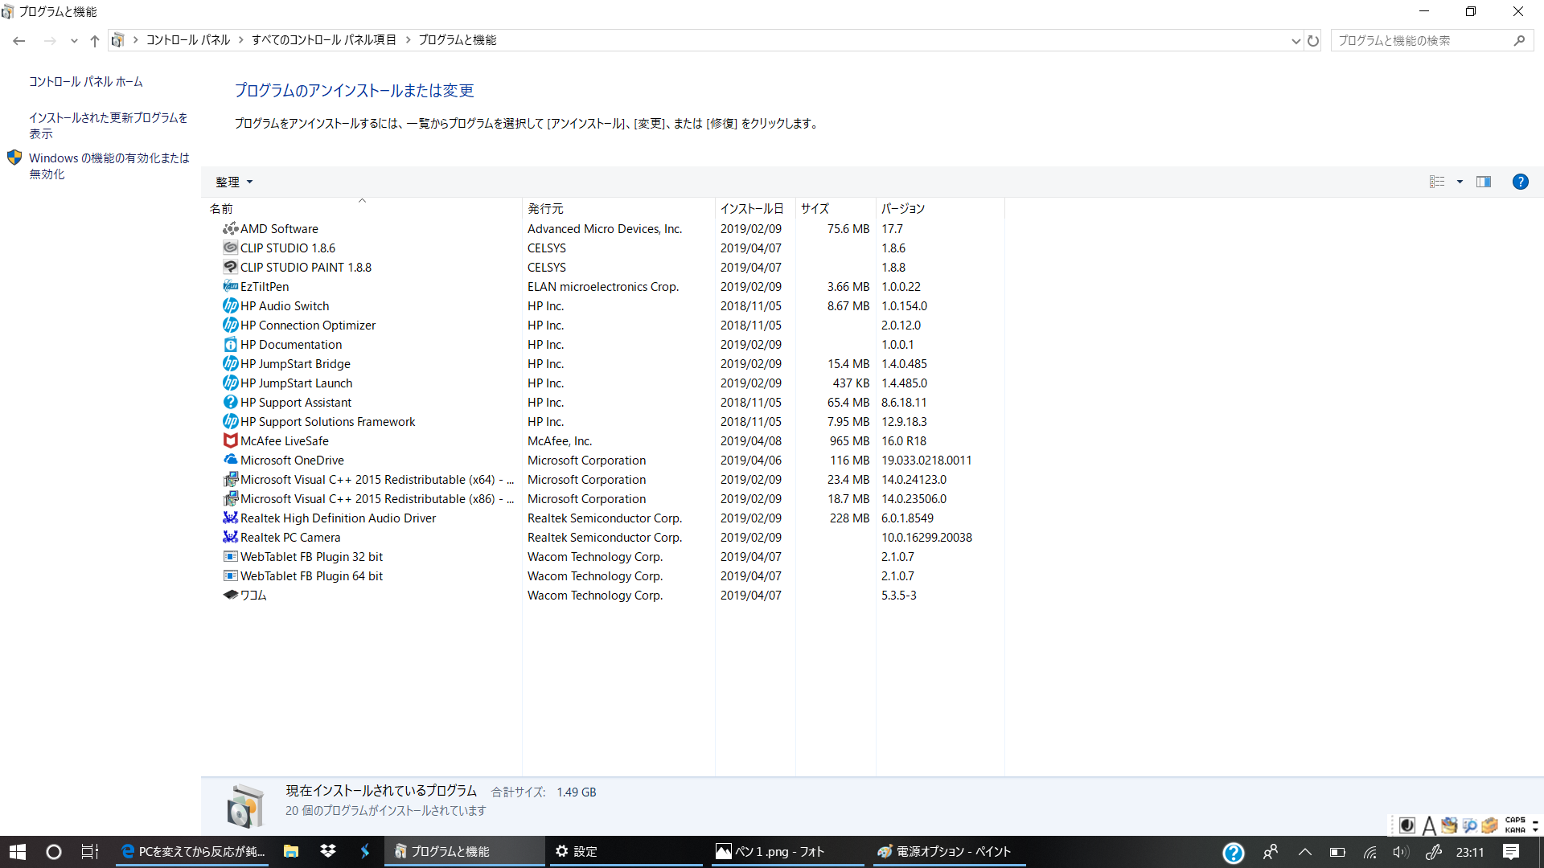The width and height of the screenshot is (1544, 868).
Task: Sort by インストール日 column header
Action: pos(751,208)
